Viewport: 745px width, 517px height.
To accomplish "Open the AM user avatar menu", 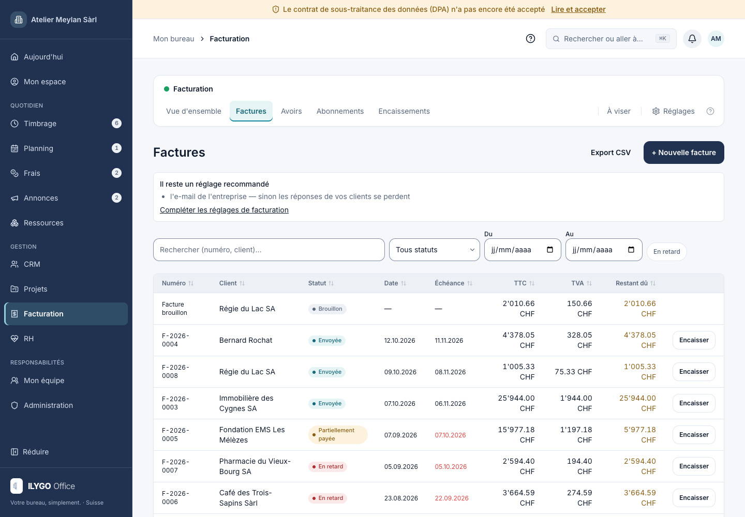I will pyautogui.click(x=716, y=39).
